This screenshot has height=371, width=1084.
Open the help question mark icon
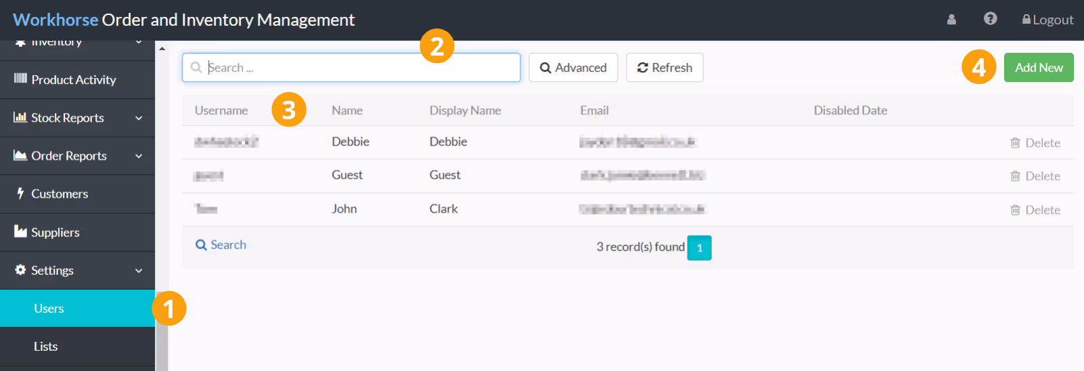[x=990, y=19]
